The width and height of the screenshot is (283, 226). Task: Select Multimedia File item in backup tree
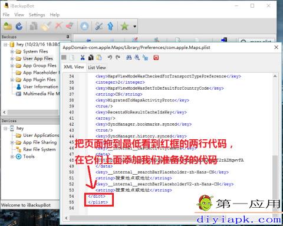[x=41, y=94]
